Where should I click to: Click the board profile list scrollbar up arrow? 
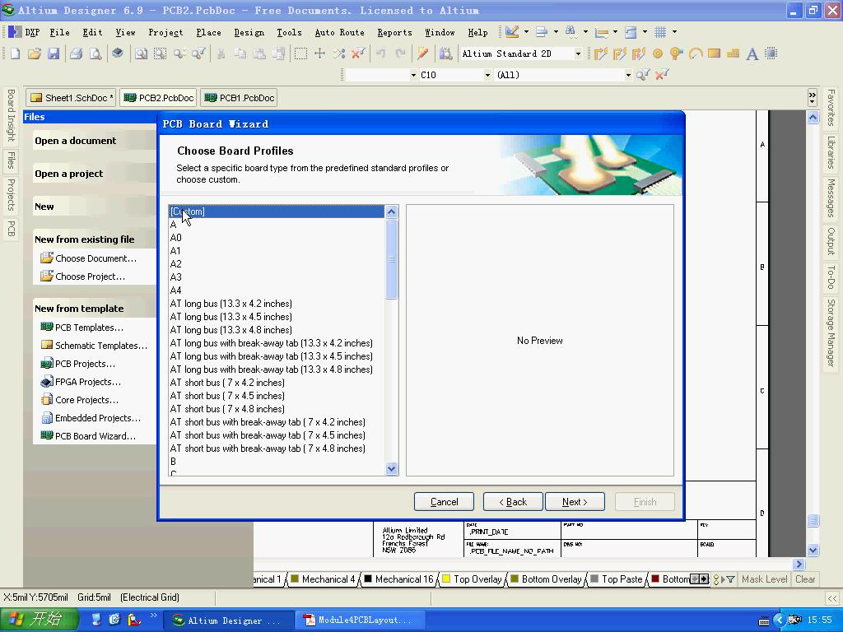[391, 211]
